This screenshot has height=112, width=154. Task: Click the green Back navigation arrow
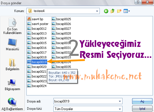coord(106,11)
